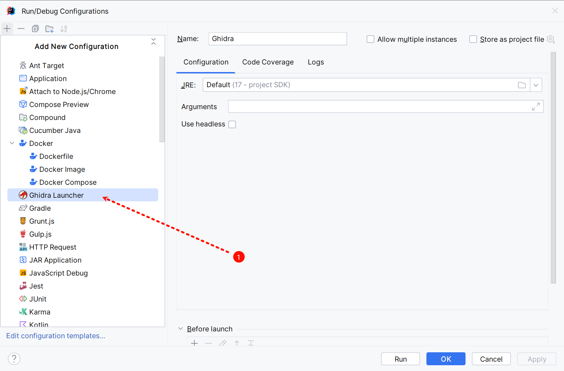The height and width of the screenshot is (371, 564).
Task: Select the Dockerfile configuration type
Action: 83,156
